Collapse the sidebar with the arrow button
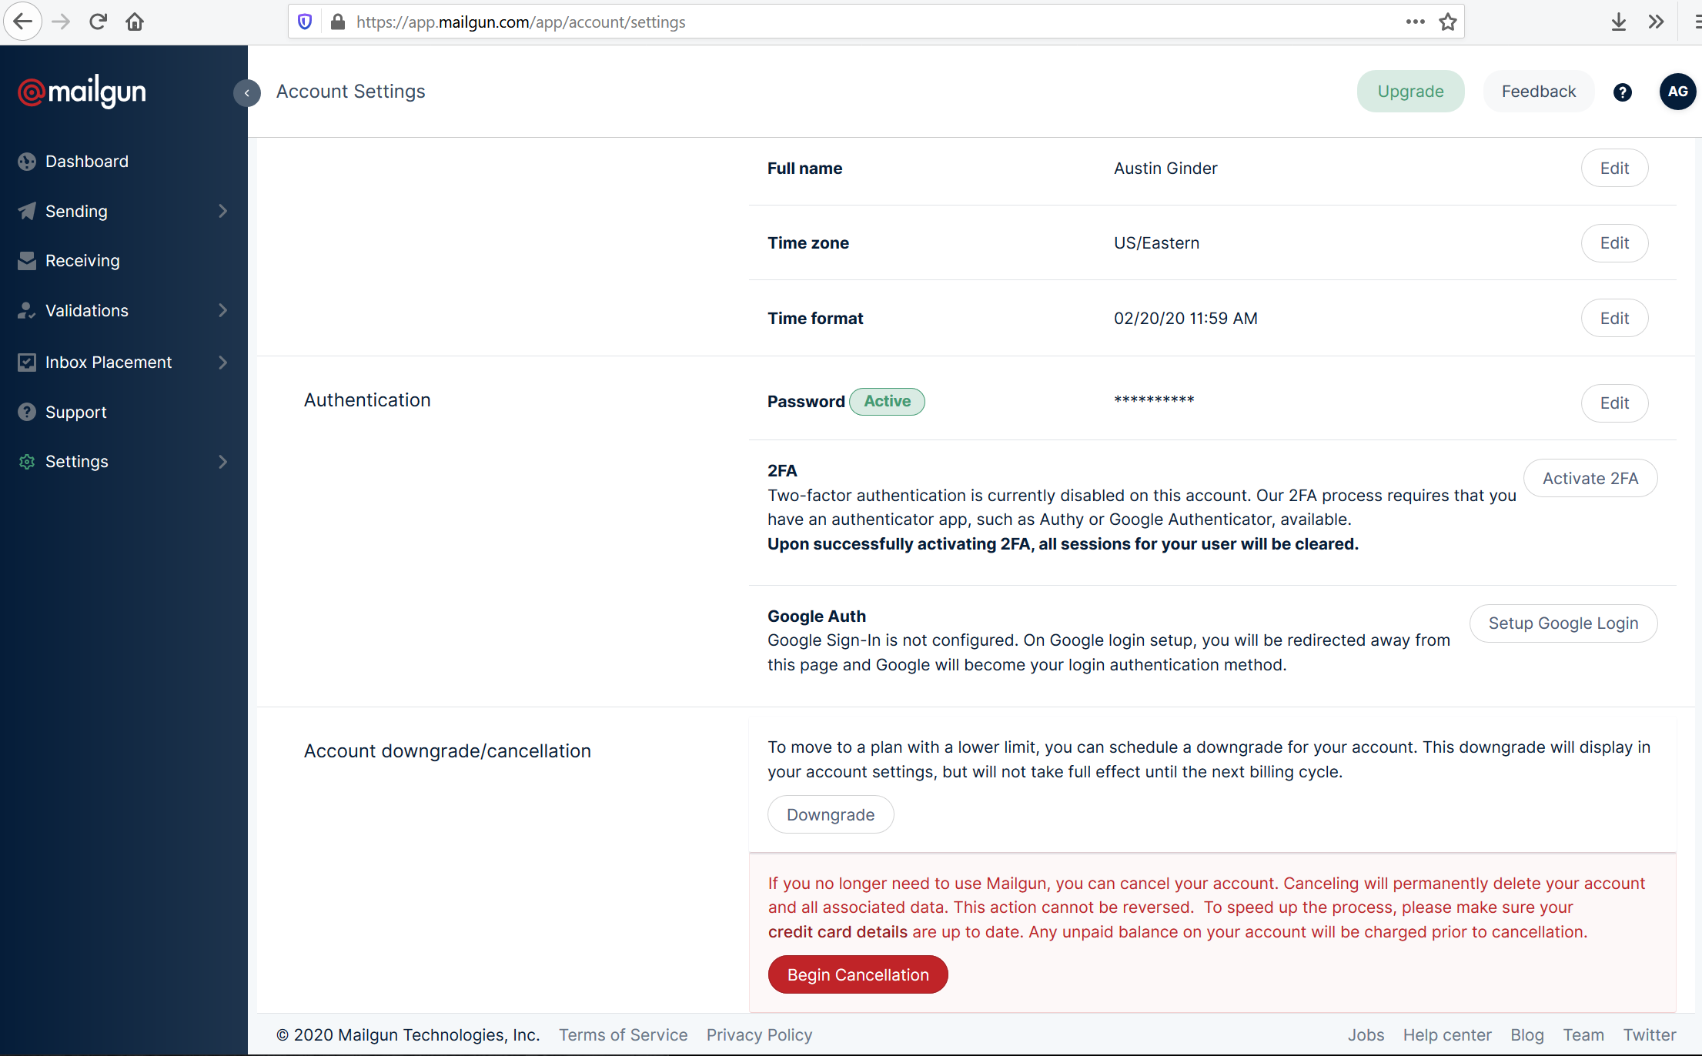The height and width of the screenshot is (1056, 1702). (247, 93)
